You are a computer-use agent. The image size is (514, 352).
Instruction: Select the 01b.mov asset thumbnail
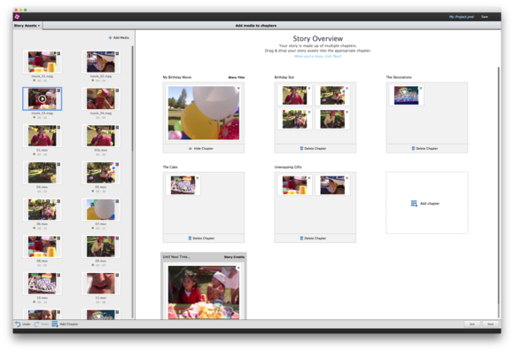(x=101, y=136)
